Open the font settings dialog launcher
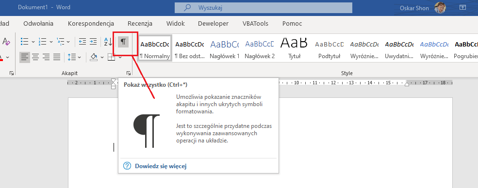 (11, 73)
